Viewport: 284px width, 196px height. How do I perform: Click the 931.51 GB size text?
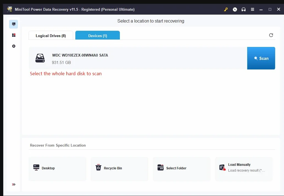pos(61,63)
